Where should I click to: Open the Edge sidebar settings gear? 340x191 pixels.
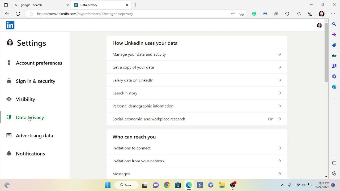[334, 173]
